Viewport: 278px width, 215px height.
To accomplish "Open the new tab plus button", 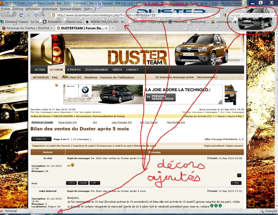I will pyautogui.click(x=113, y=28).
